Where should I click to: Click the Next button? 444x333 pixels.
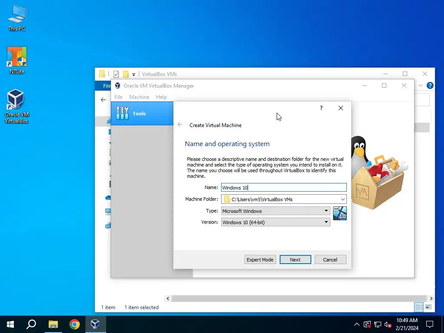[x=295, y=260]
